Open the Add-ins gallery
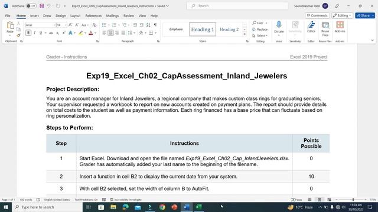The image size is (378, 212). pos(340,26)
